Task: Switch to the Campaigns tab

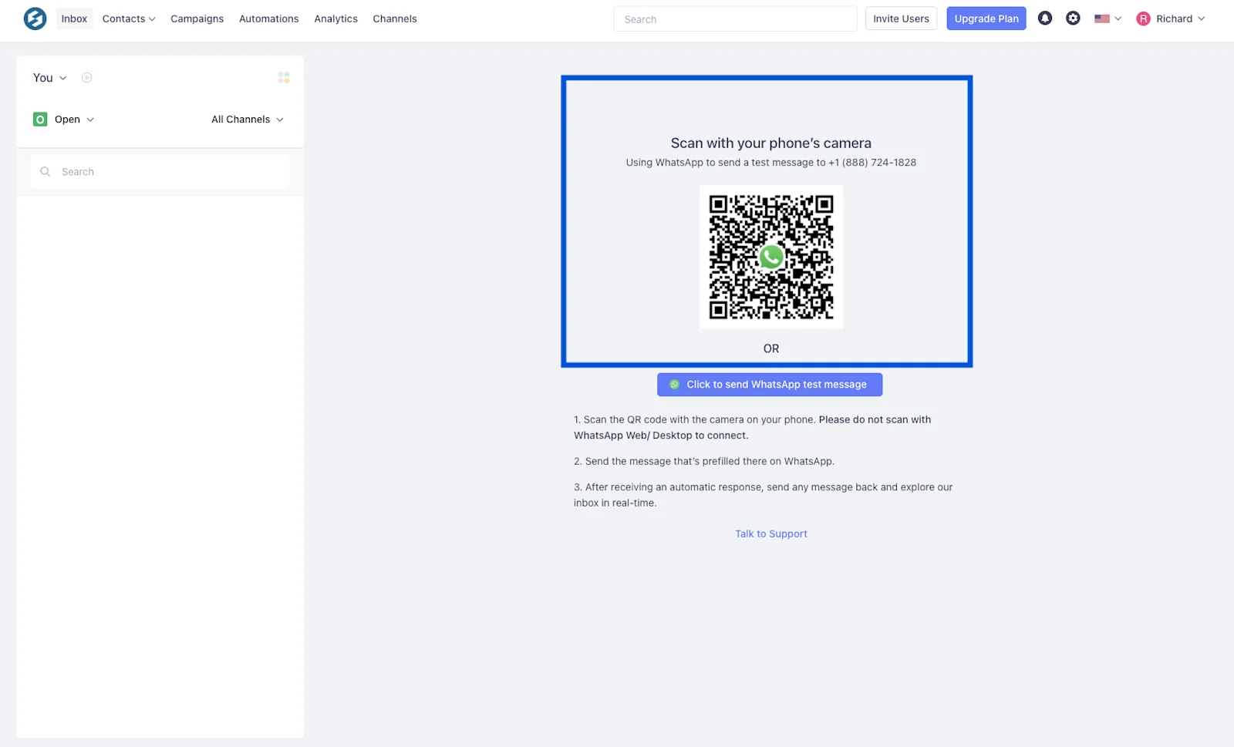Action: pos(197,19)
